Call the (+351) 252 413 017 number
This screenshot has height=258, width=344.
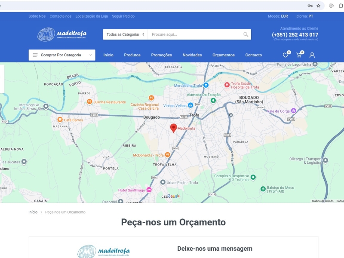[x=295, y=35]
